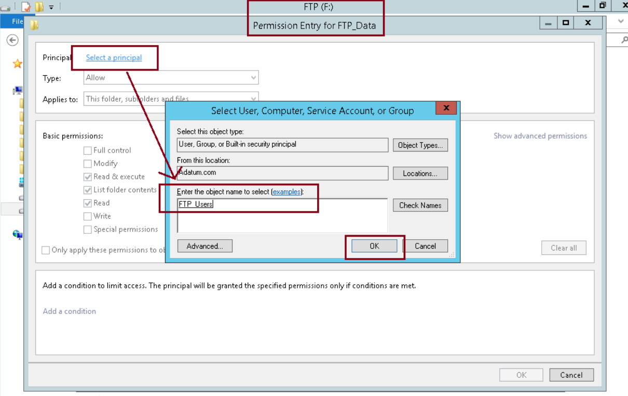Click the New folder quick access icon
The image size is (628, 396).
(x=39, y=7)
